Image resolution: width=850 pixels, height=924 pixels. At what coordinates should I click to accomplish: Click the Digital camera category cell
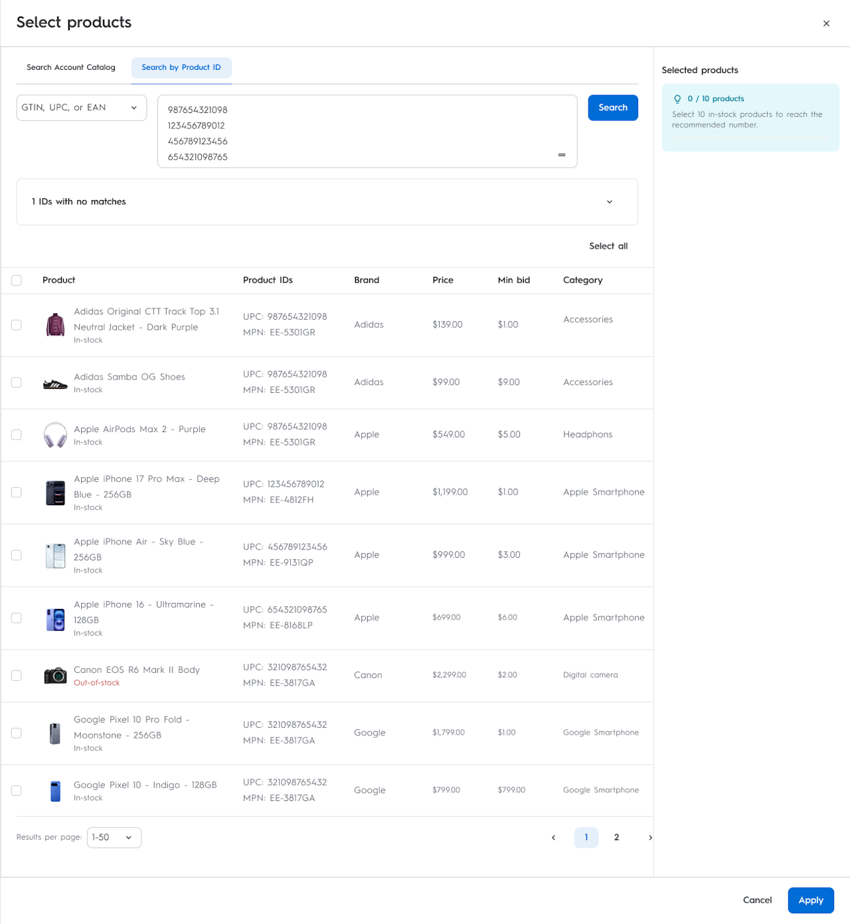click(590, 675)
